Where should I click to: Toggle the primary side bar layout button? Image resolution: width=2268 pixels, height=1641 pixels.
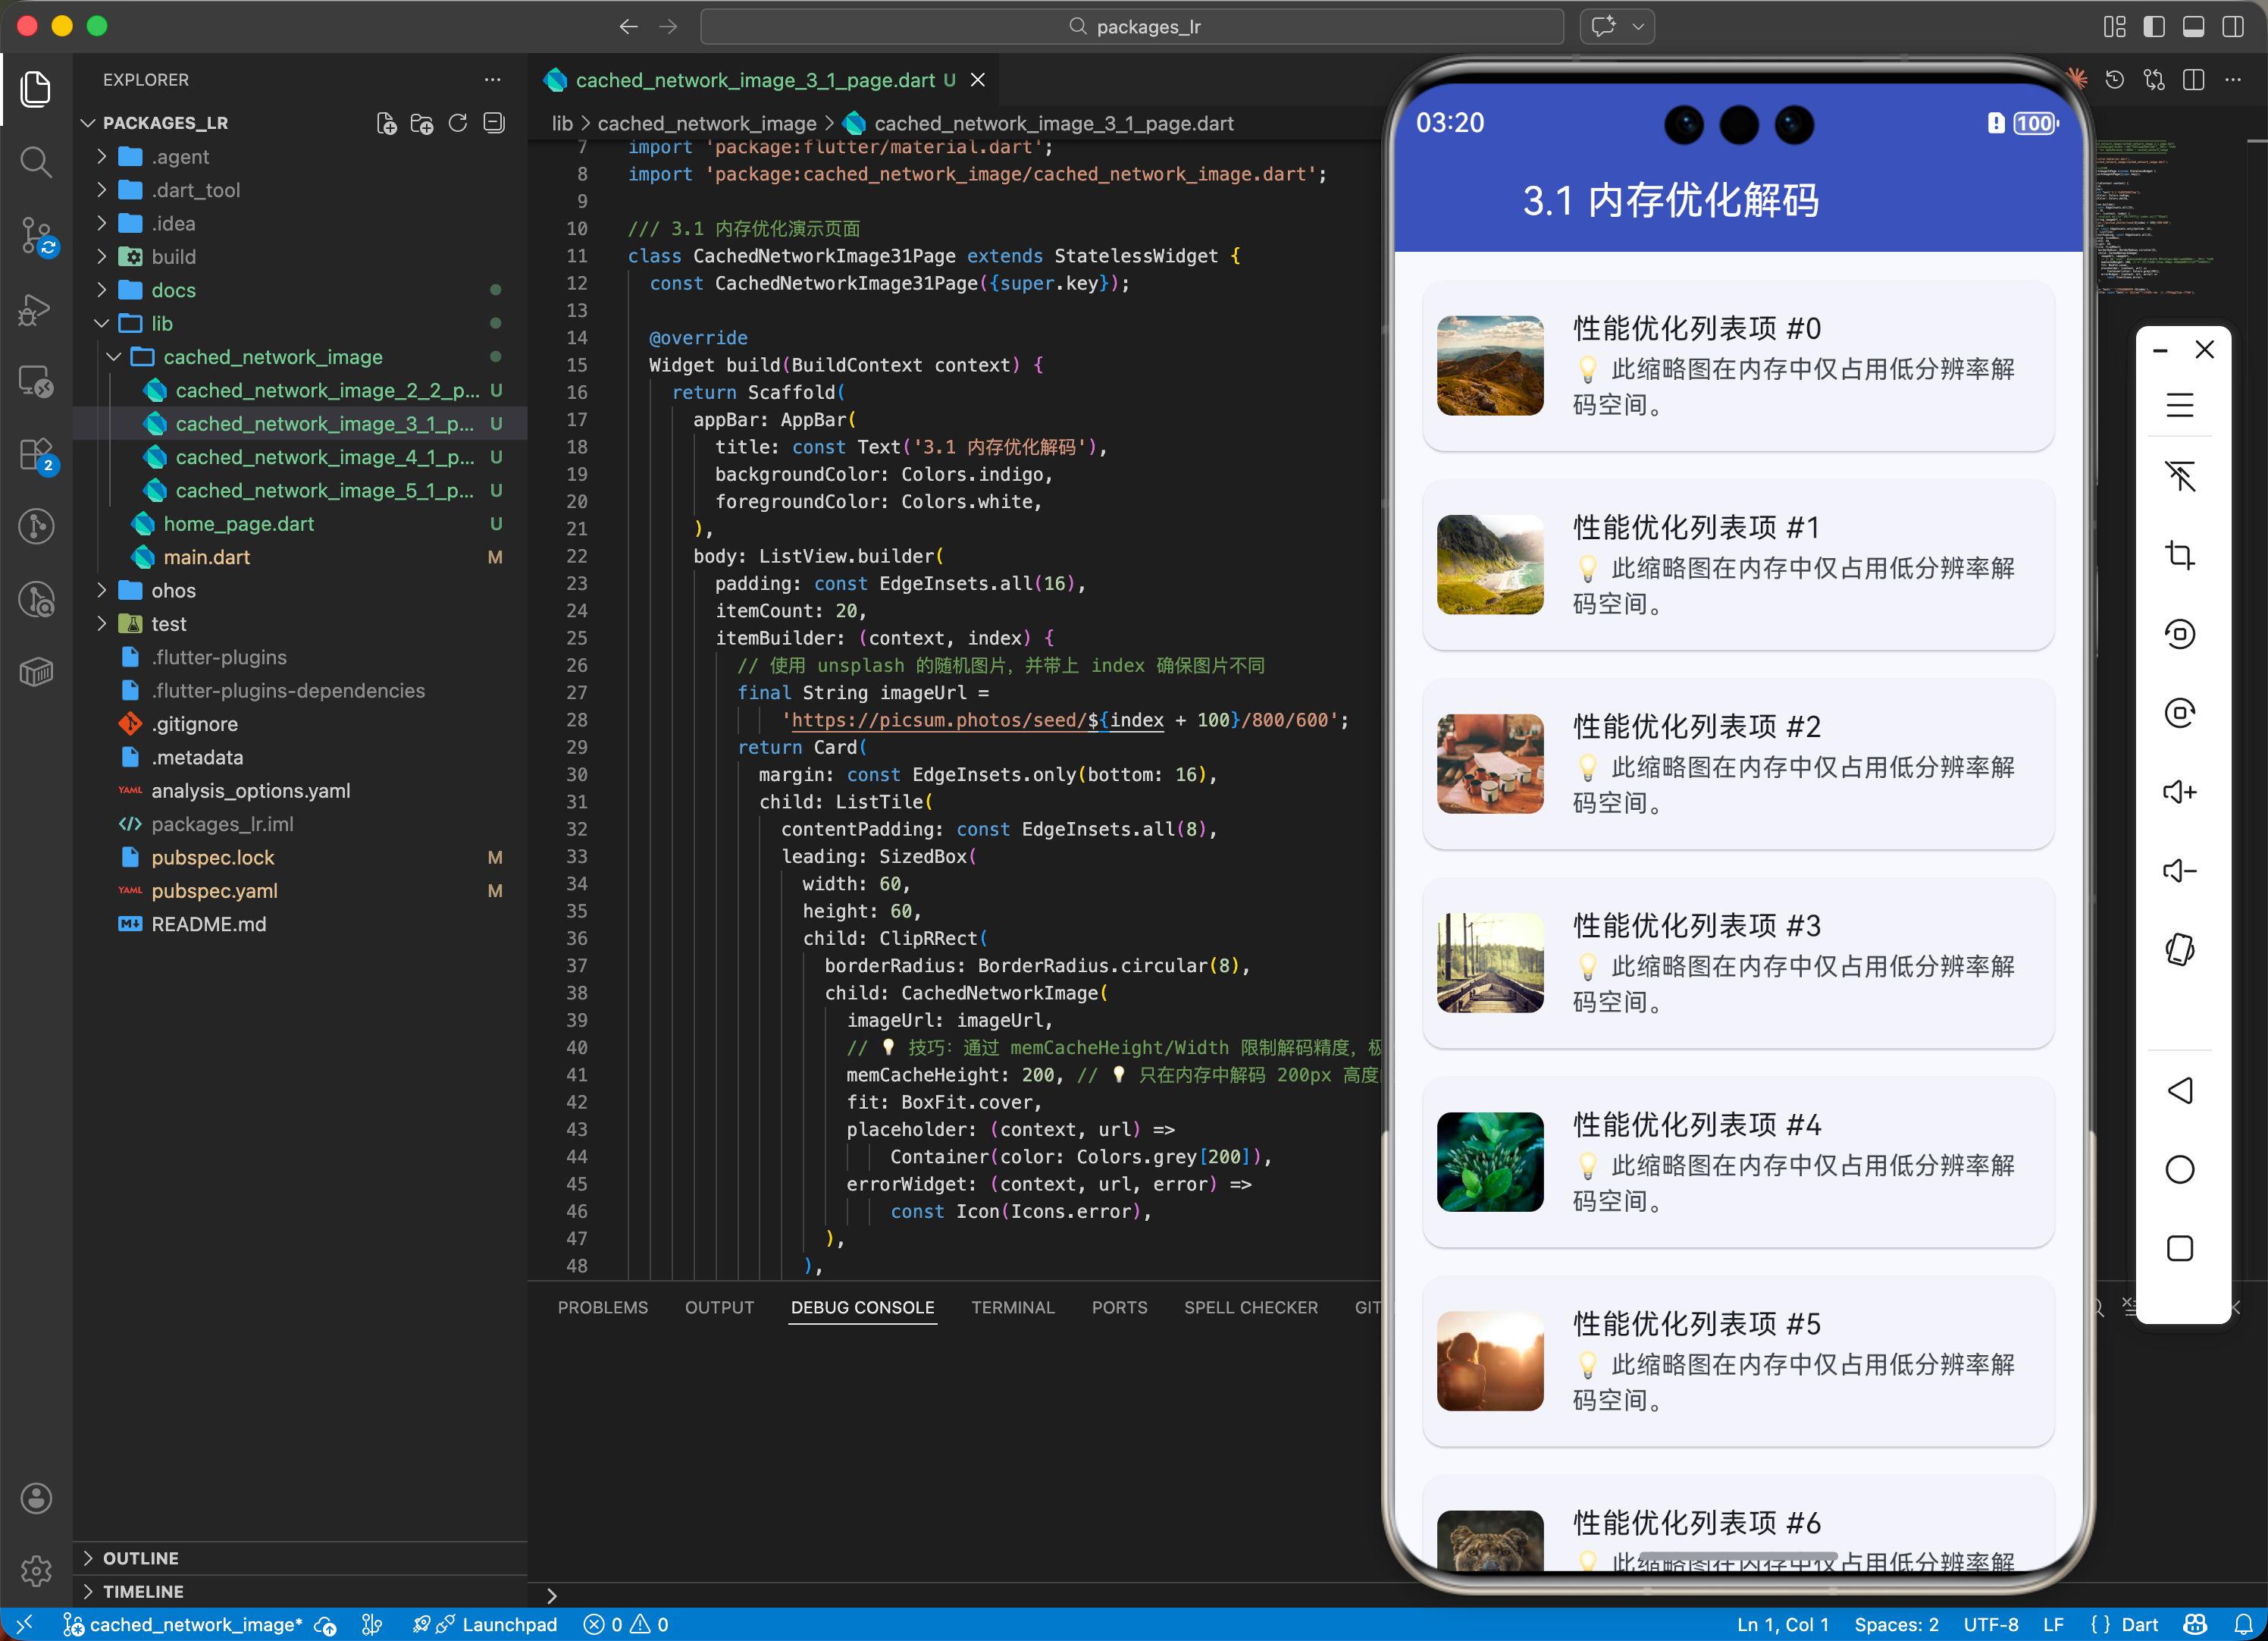tap(2154, 26)
